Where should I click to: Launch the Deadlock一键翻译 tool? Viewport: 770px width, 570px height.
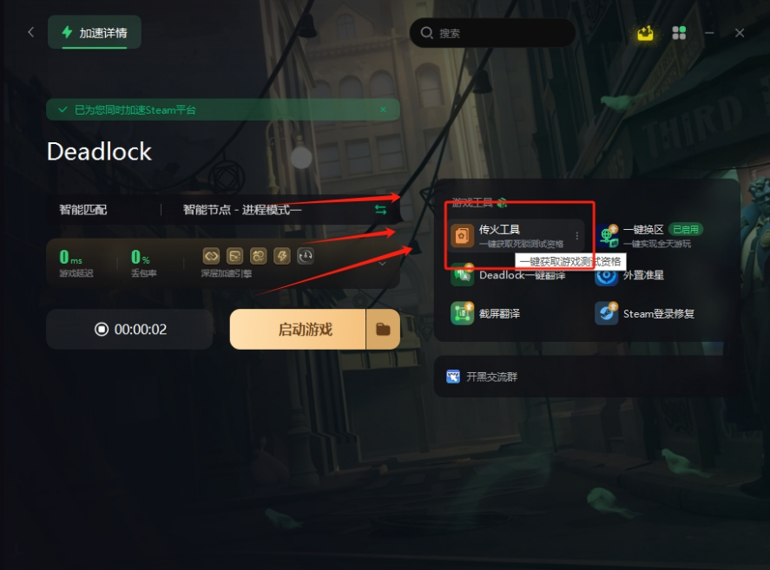[509, 275]
